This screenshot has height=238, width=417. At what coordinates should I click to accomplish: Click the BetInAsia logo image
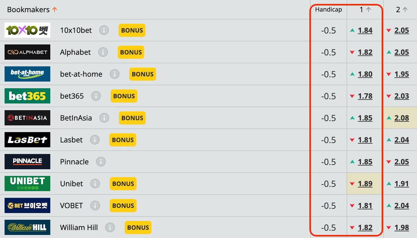pos(27,118)
